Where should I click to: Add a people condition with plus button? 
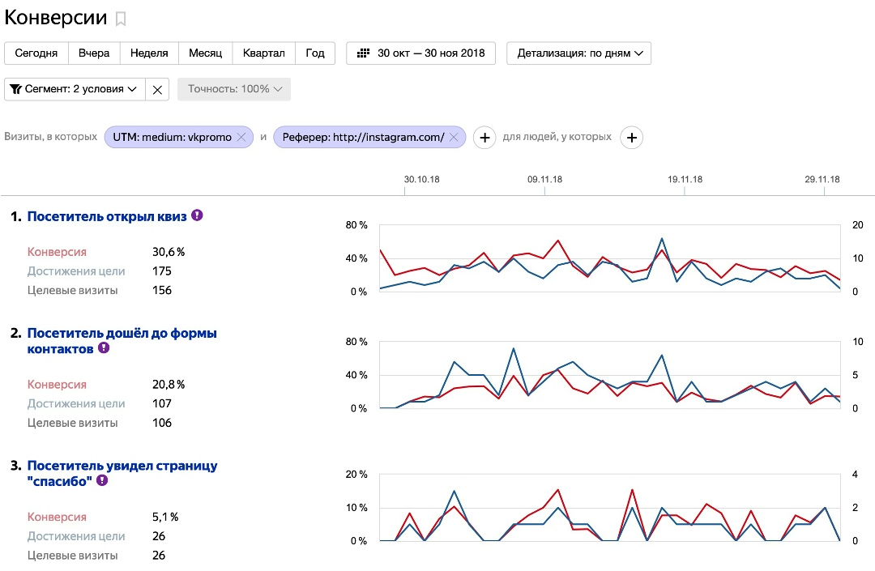tap(632, 138)
